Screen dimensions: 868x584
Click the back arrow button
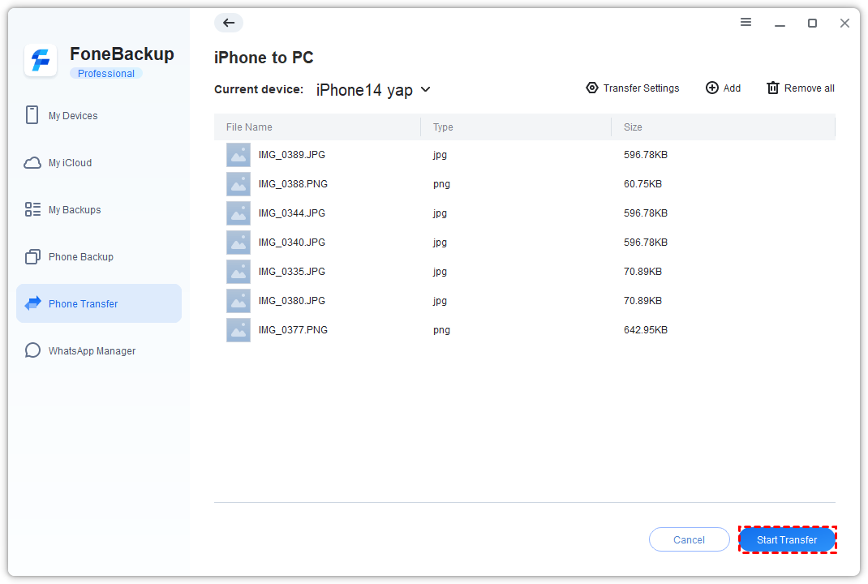click(x=229, y=23)
